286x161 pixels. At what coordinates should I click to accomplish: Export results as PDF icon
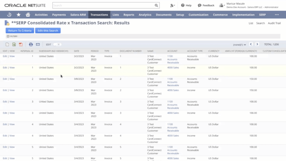pyautogui.click(x=21, y=44)
